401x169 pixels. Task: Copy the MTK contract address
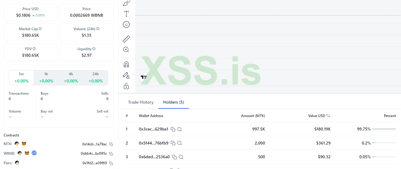pyautogui.click(x=111, y=144)
